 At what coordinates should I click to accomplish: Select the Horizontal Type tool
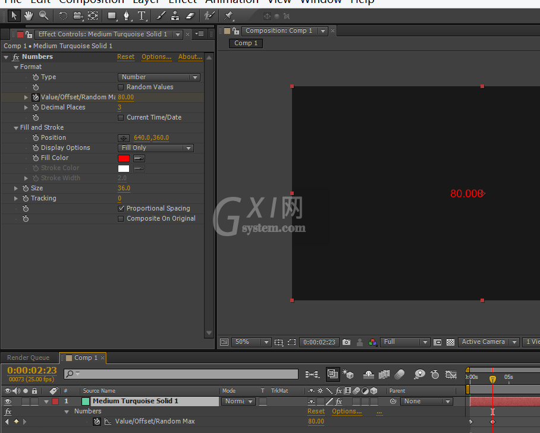142,16
